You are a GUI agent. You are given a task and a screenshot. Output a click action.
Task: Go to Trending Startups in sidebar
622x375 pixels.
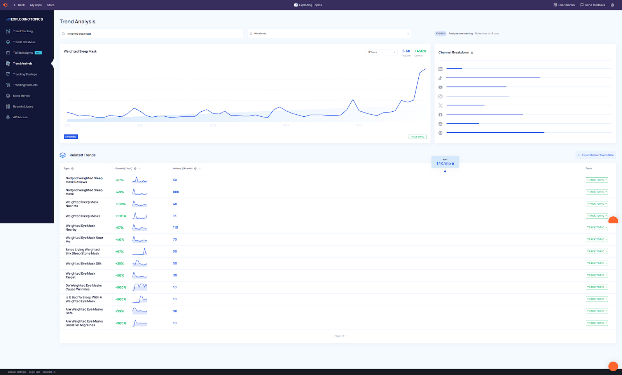click(x=25, y=74)
